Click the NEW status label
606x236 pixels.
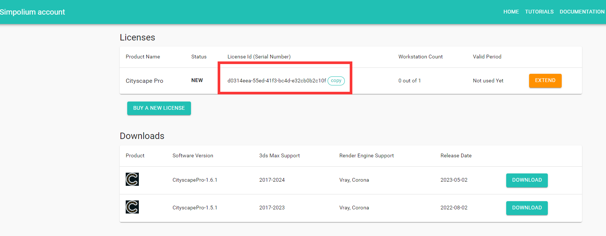[197, 81]
